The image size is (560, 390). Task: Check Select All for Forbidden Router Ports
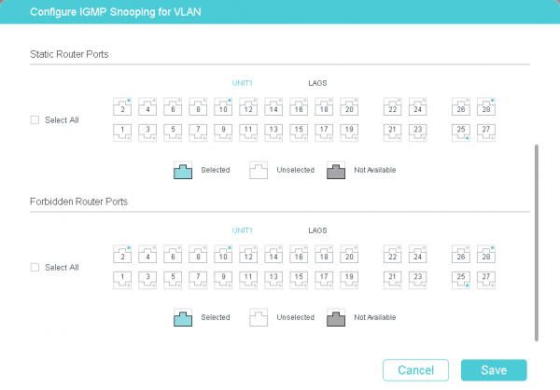click(35, 268)
